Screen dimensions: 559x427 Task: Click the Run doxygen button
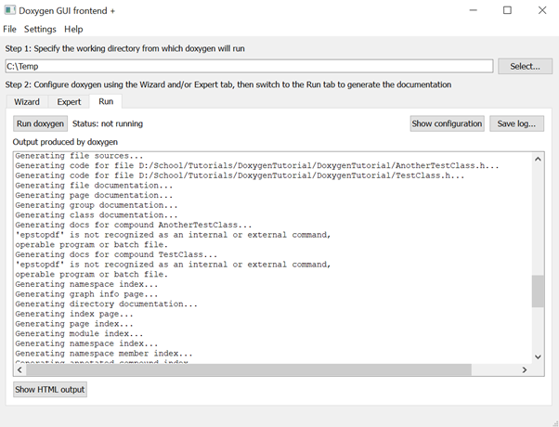point(40,123)
